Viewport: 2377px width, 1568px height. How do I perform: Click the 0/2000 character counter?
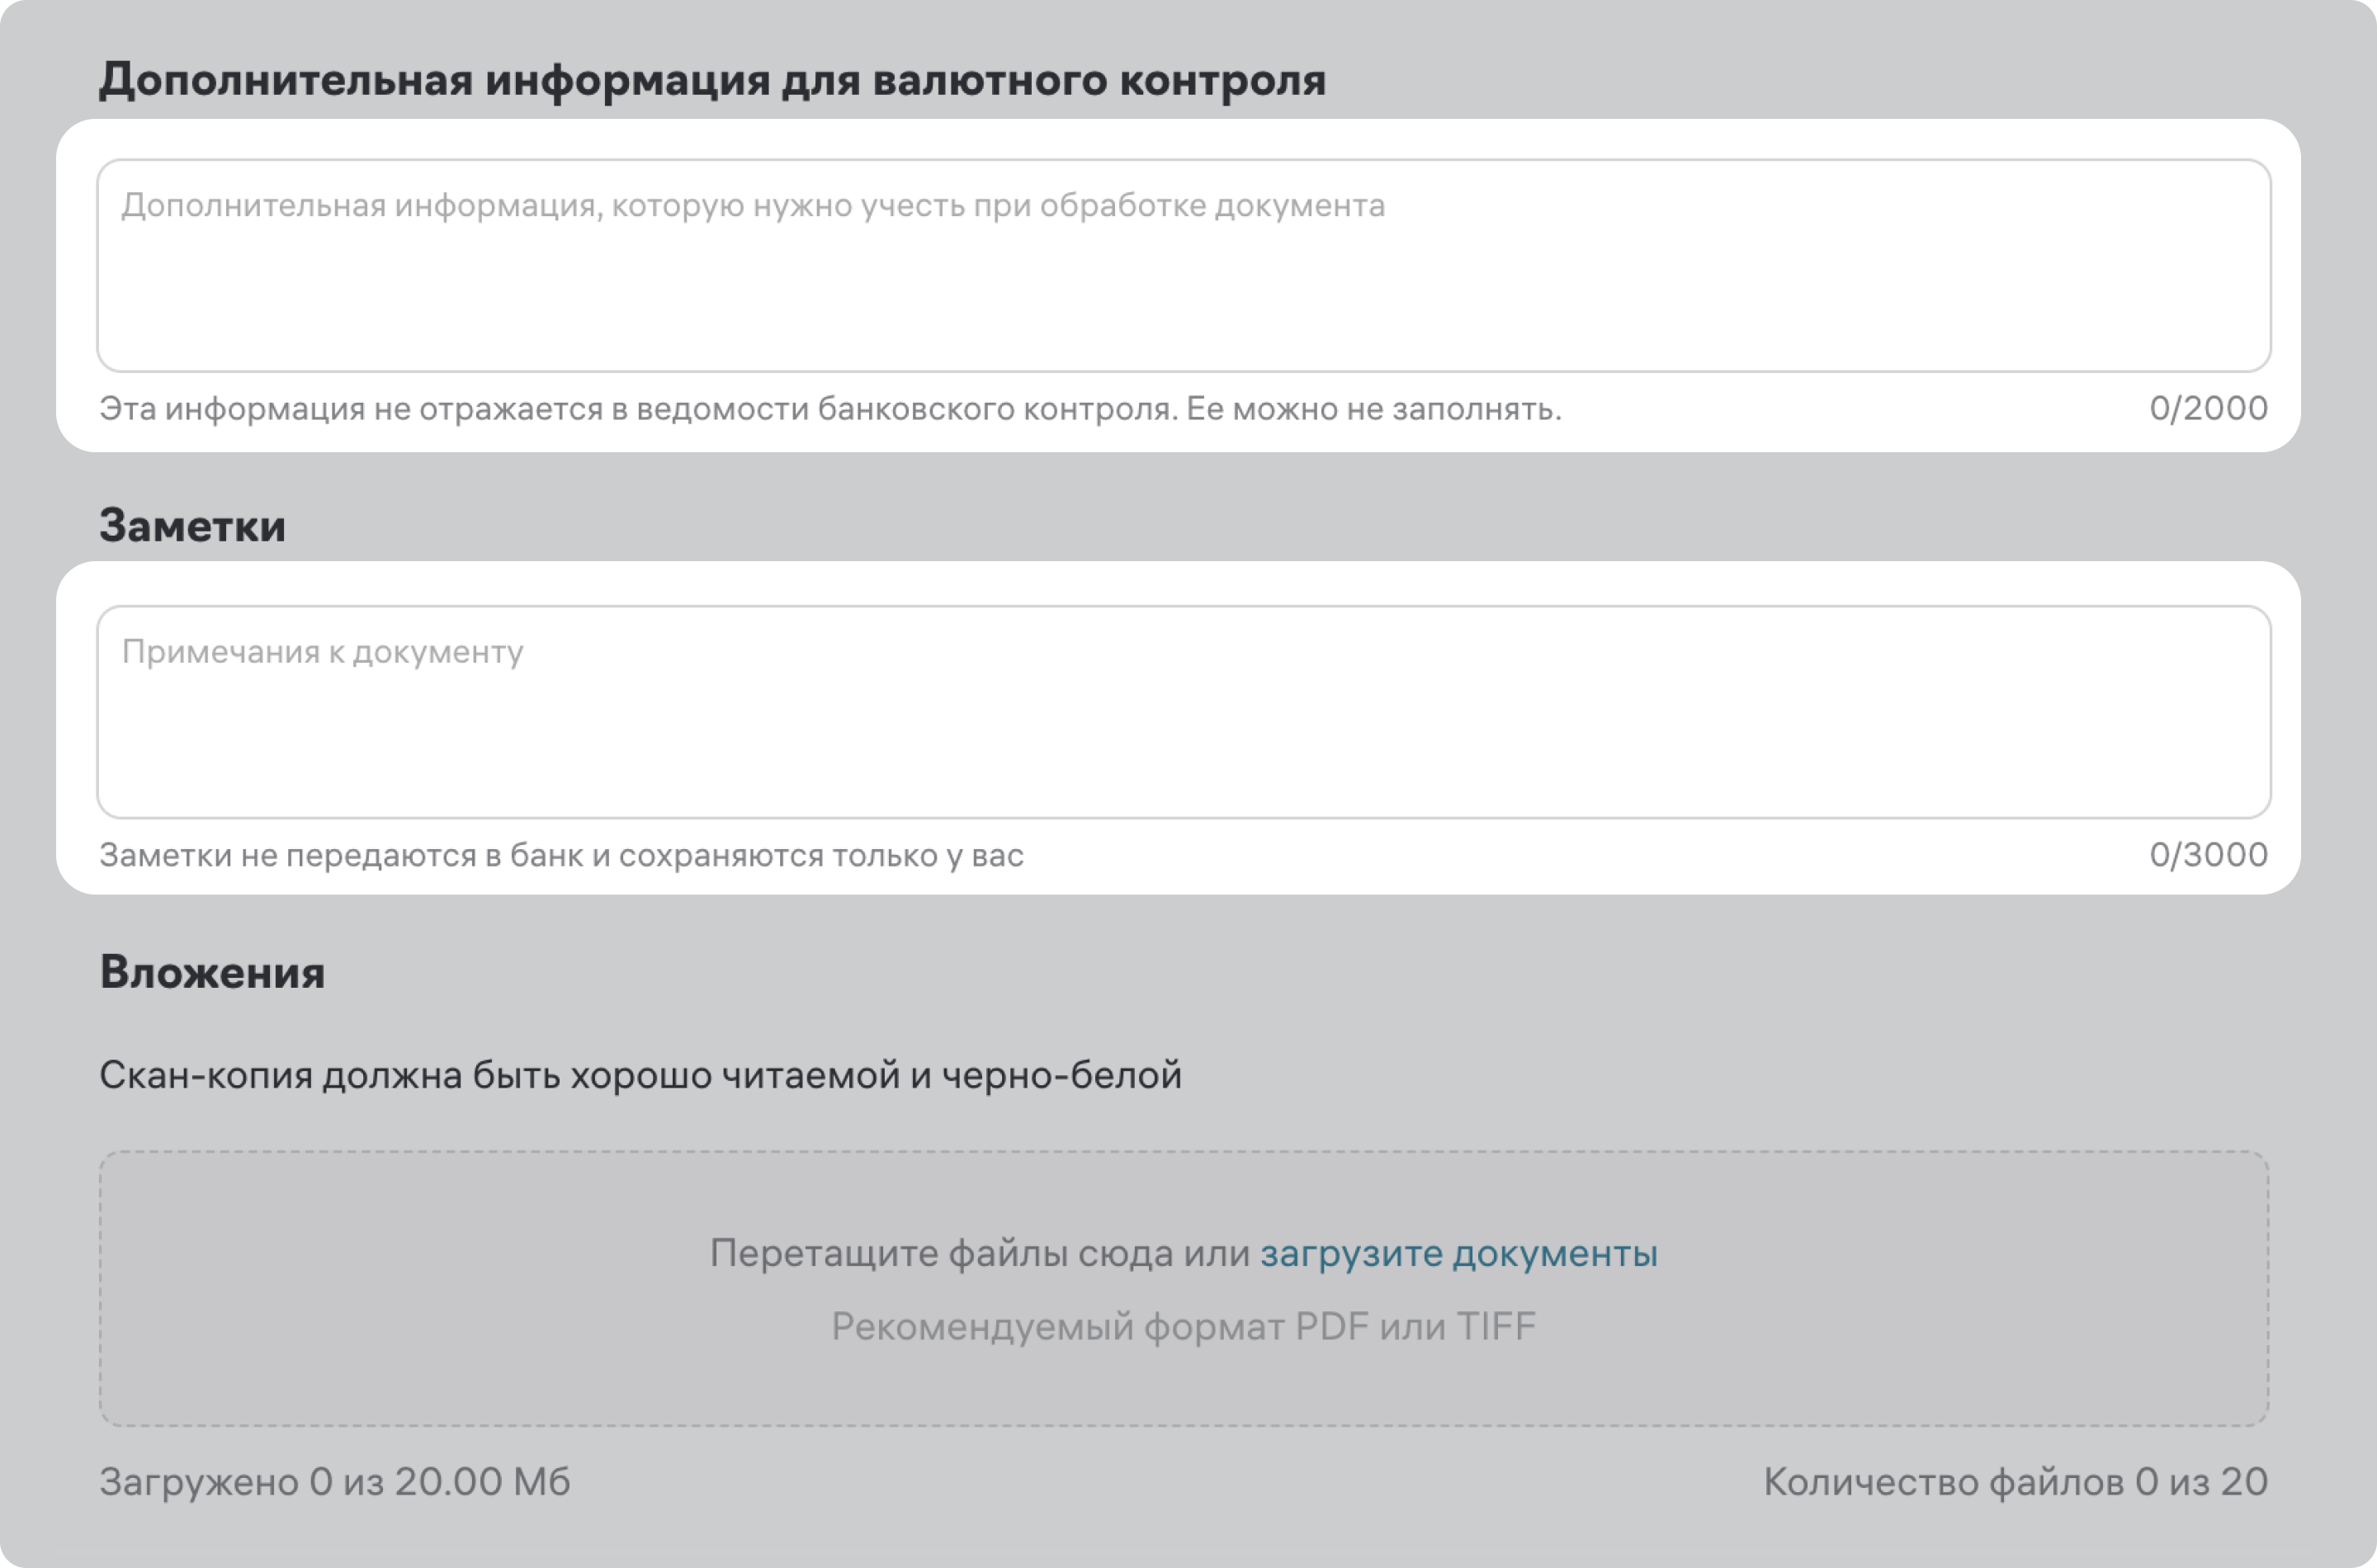coord(2208,408)
